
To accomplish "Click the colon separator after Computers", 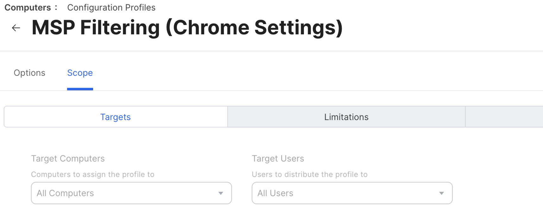I will tap(56, 8).
